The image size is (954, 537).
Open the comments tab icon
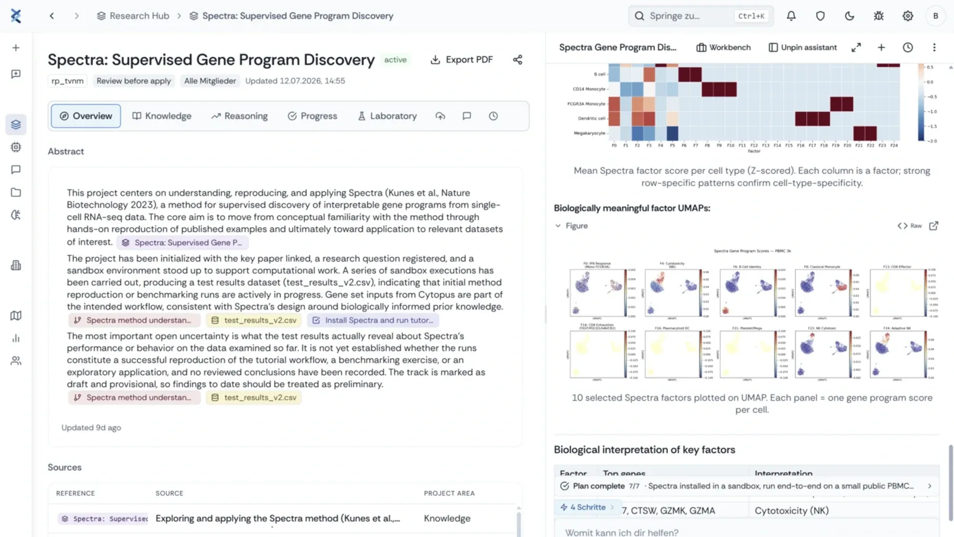pyautogui.click(x=467, y=116)
